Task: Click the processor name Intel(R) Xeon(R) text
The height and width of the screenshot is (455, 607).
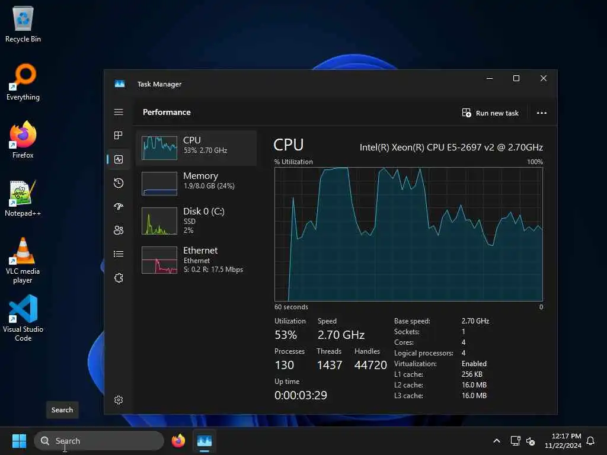Action: click(x=451, y=148)
